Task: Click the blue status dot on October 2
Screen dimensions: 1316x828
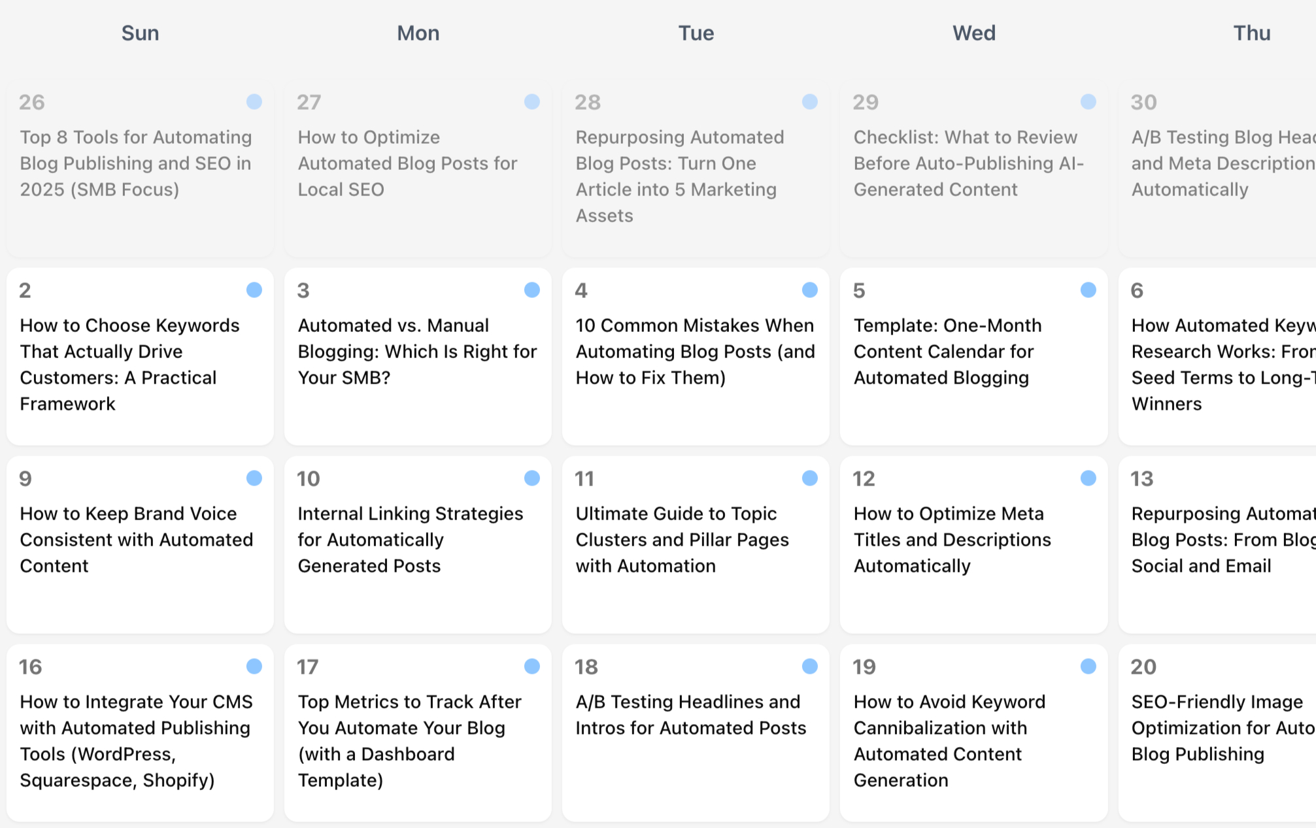Action: [254, 290]
